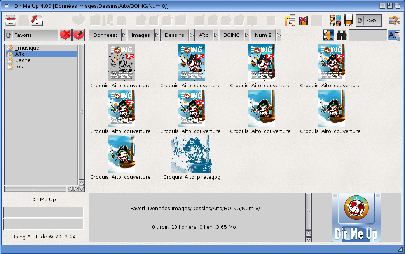Remove favorite using the heart with red X
The width and height of the screenshot is (405, 254).
point(65,35)
